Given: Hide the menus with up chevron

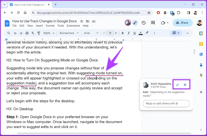Looking at the screenshot, I should pyautogui.click(x=187, y=33).
